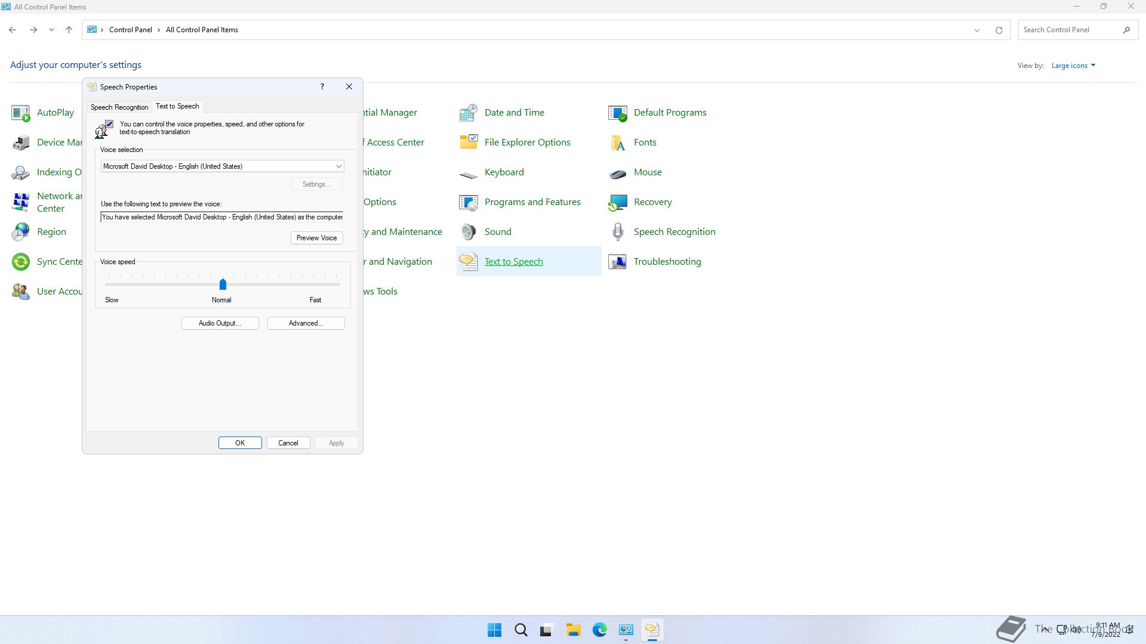Open the Default Programs icon
Viewport: 1146px width, 644px height.
(618, 113)
